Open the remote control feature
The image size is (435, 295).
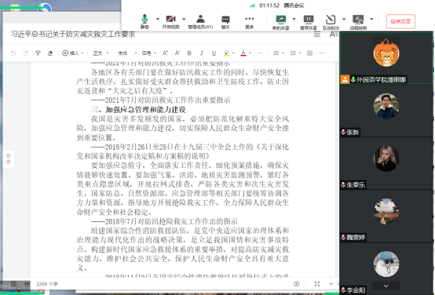[358, 22]
